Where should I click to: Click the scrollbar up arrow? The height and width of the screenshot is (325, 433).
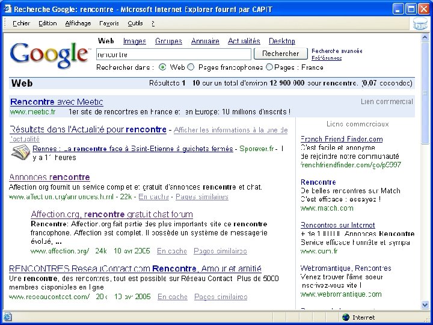point(425,37)
